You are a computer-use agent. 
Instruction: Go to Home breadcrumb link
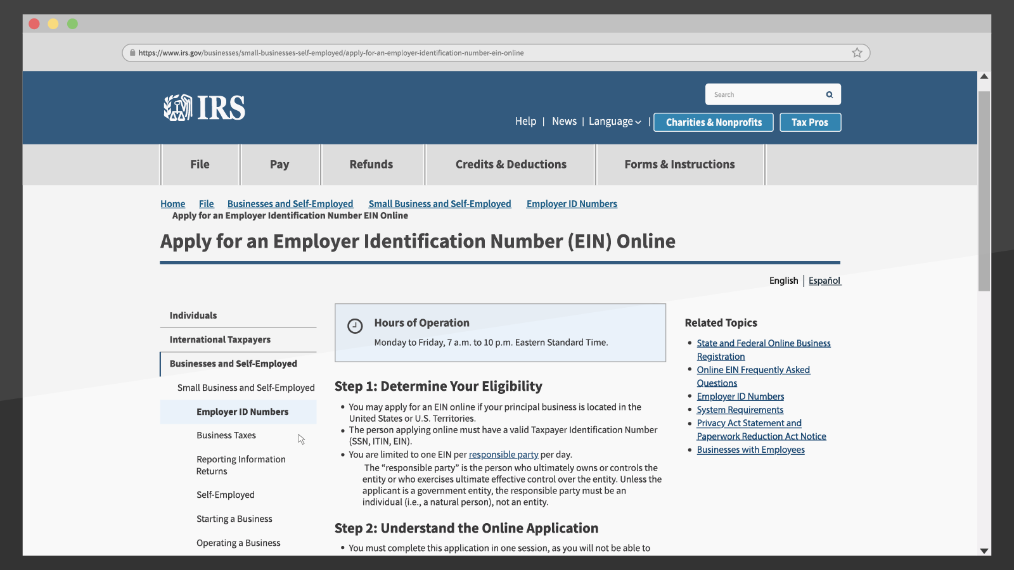pyautogui.click(x=172, y=204)
